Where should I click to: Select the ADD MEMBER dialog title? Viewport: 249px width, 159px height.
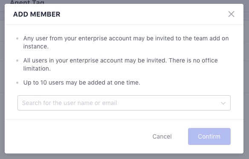pyautogui.click(x=37, y=14)
